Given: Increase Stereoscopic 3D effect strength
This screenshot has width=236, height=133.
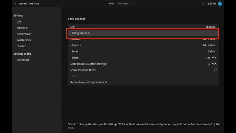Looking at the screenshot, I should (215, 64).
